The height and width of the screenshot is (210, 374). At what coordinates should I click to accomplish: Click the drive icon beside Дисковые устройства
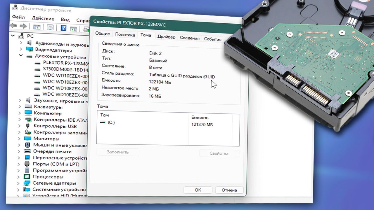(29, 57)
